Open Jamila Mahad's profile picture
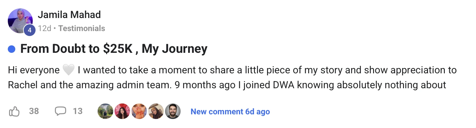Image resolution: width=476 pixels, height=128 pixels. coord(20,20)
